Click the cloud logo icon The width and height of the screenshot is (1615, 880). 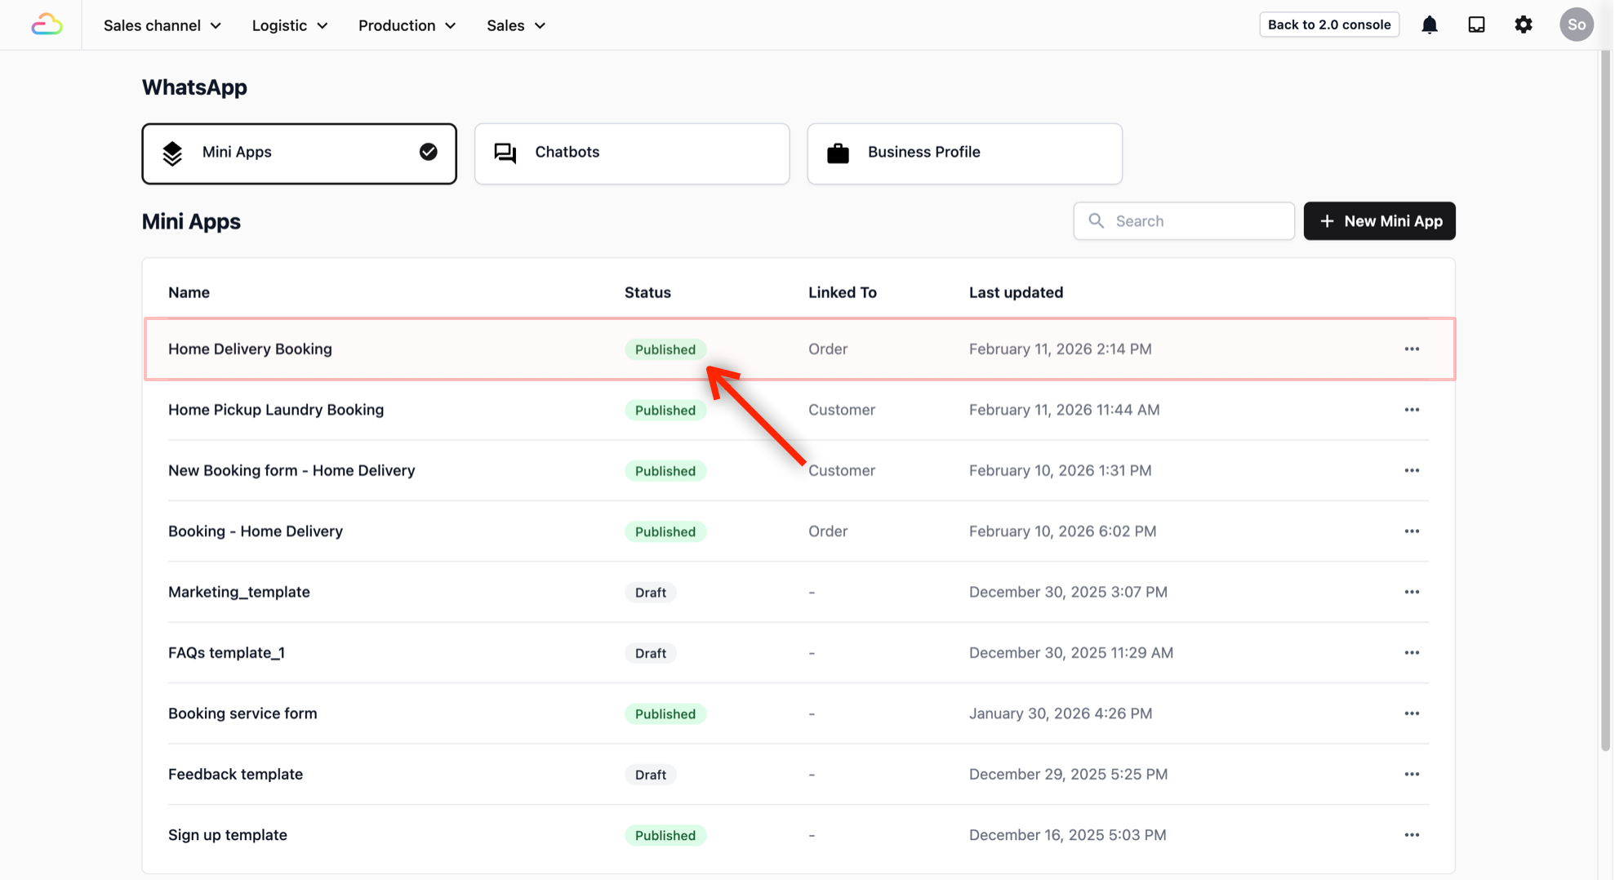[47, 24]
